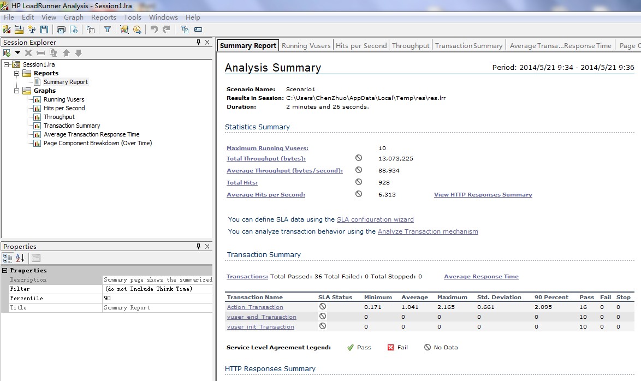The height and width of the screenshot is (381, 641).
Task: Click the Delete X icon in Session Explorer toolbar
Action: [28, 53]
